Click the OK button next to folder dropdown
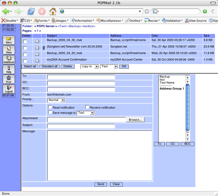The width and height of the screenshot is (218, 196). 124,67
